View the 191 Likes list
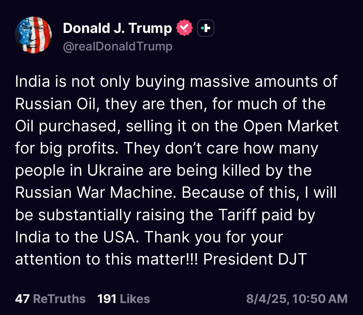The height and width of the screenshot is (315, 363). [124, 299]
